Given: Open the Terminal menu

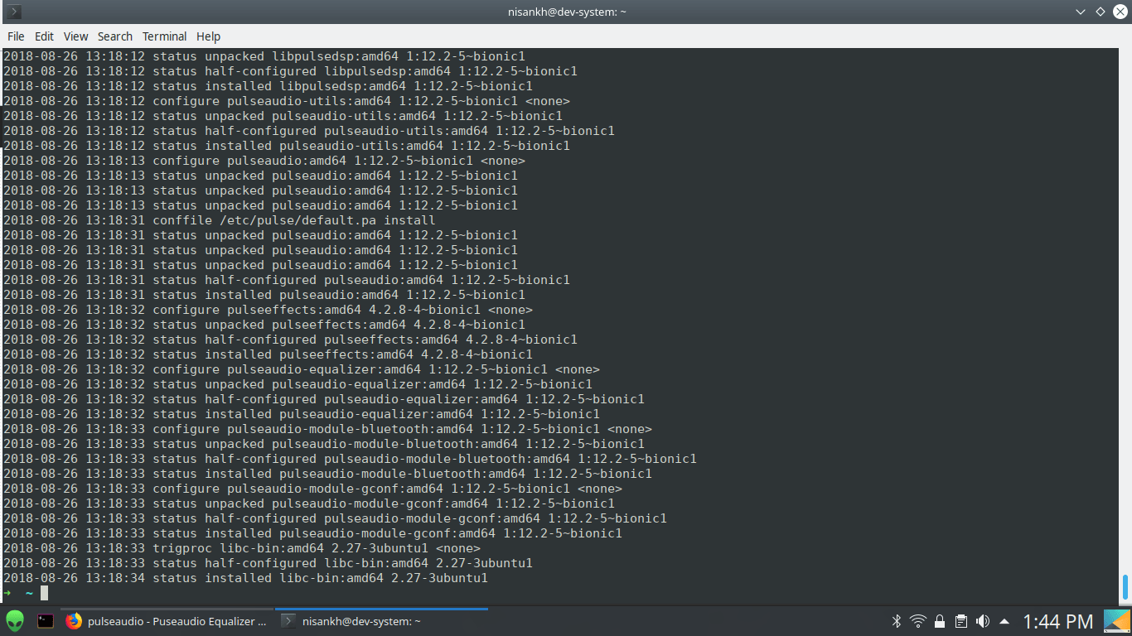Looking at the screenshot, I should point(164,36).
